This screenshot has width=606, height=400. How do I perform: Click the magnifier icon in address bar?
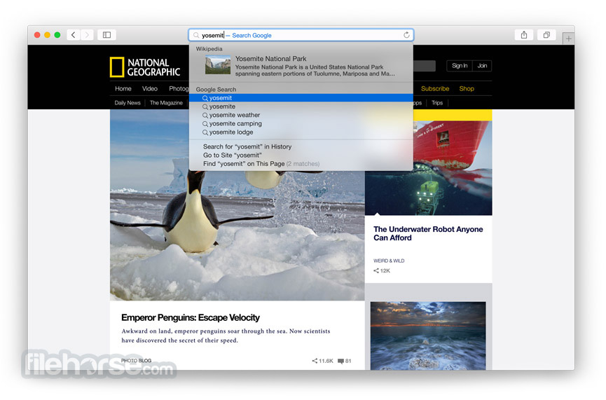click(196, 35)
